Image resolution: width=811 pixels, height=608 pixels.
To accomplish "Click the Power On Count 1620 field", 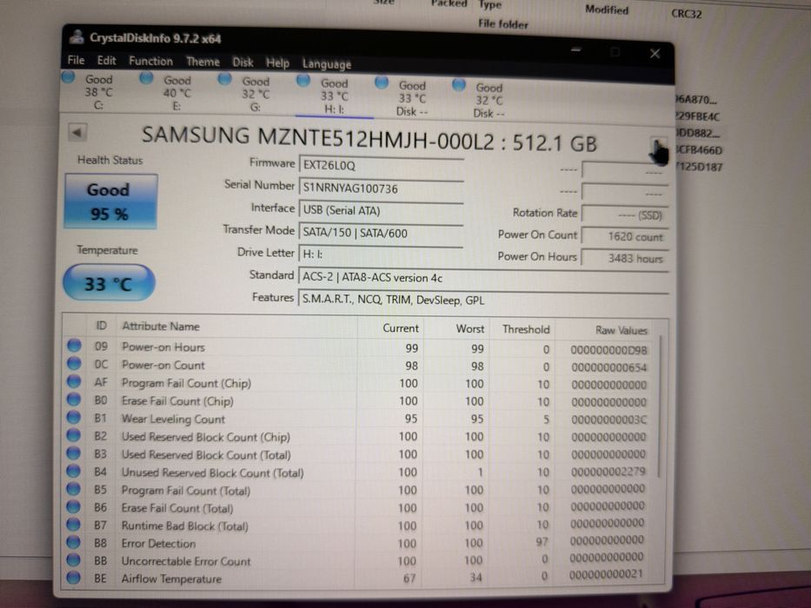I will pyautogui.click(x=625, y=236).
